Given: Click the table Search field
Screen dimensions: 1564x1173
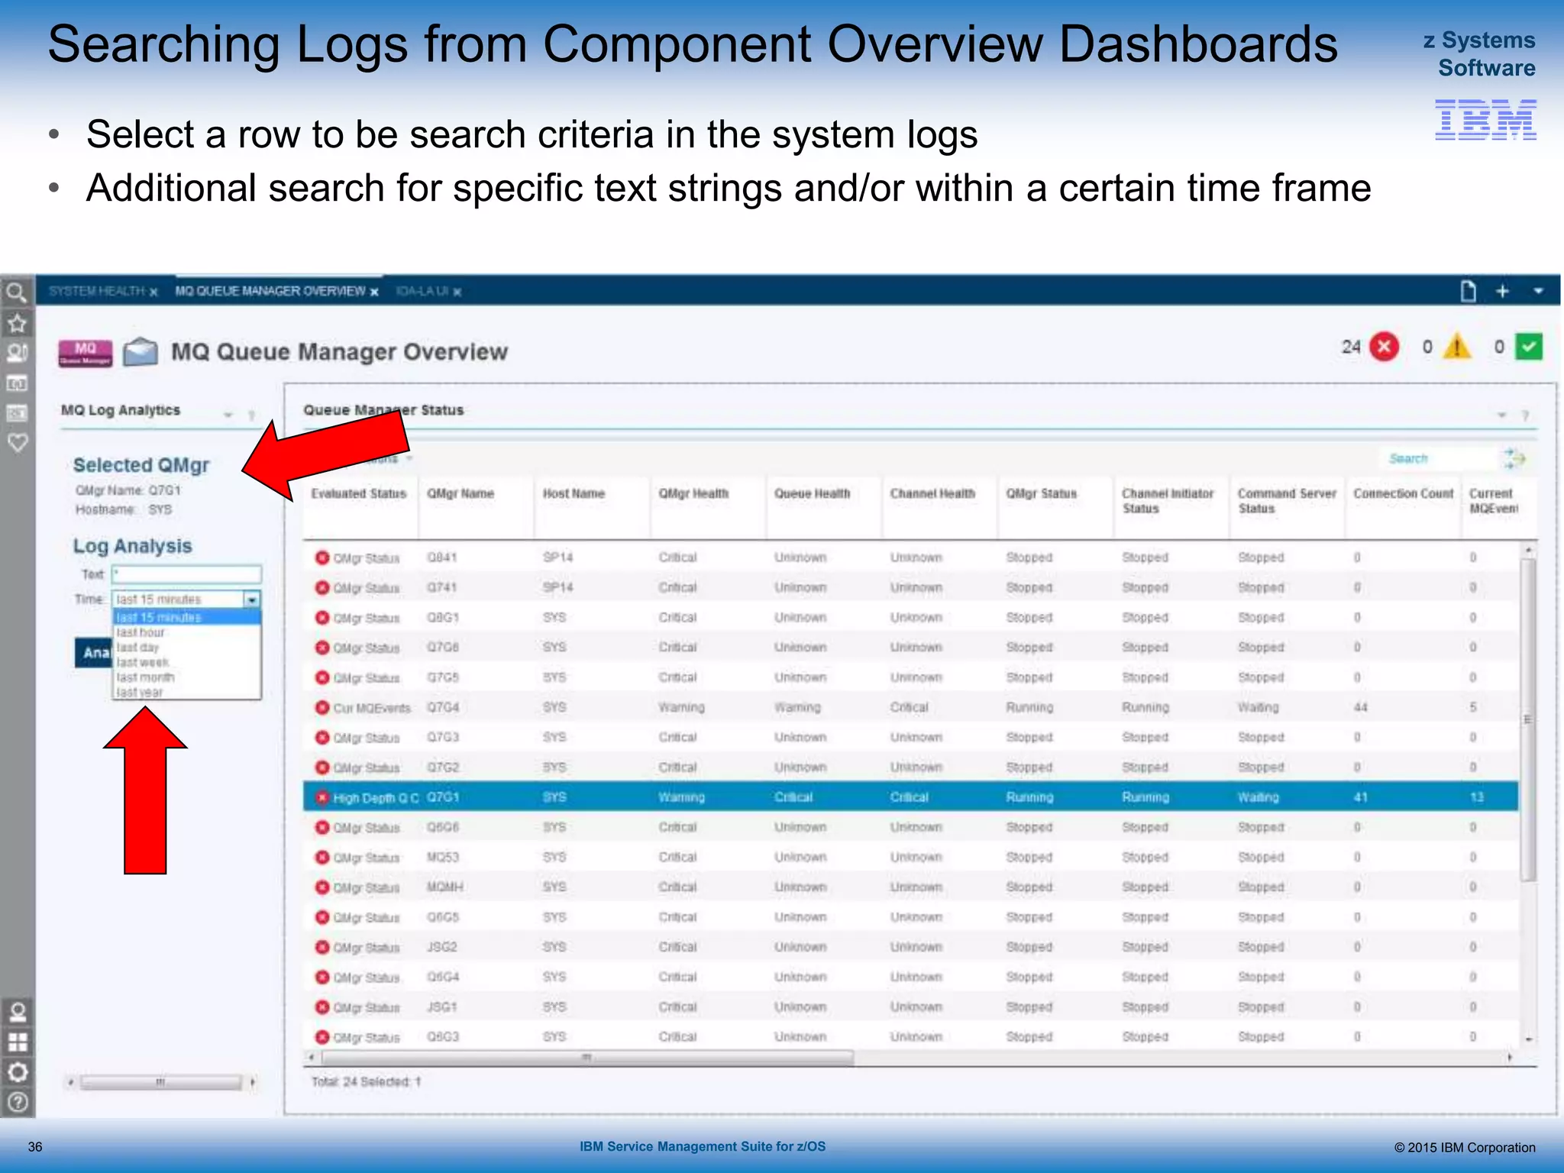Looking at the screenshot, I should [1439, 458].
